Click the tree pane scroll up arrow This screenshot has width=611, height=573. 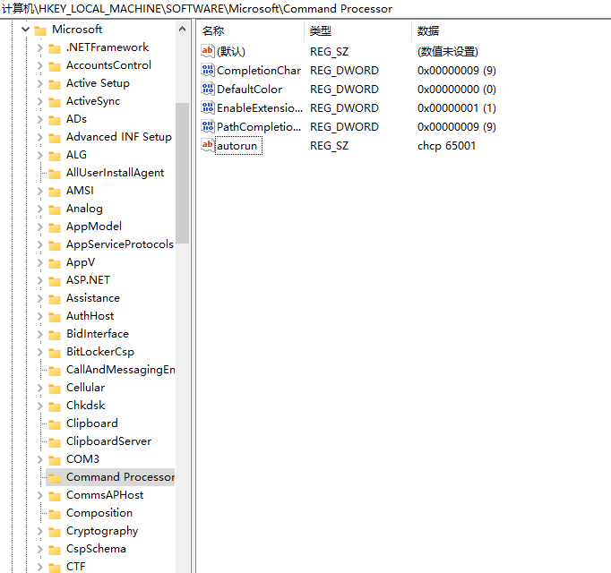point(182,30)
